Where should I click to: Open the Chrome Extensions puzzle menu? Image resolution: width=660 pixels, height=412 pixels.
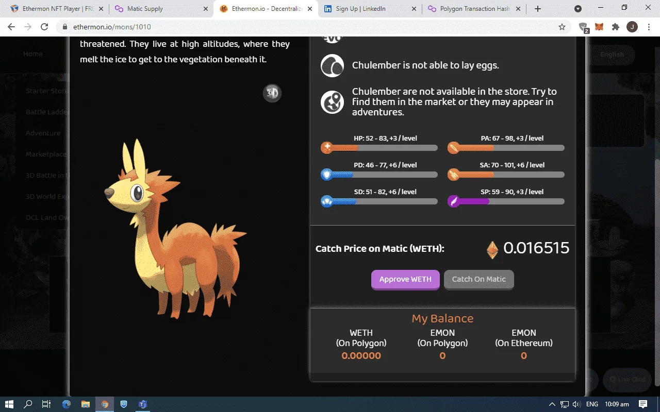pos(616,27)
